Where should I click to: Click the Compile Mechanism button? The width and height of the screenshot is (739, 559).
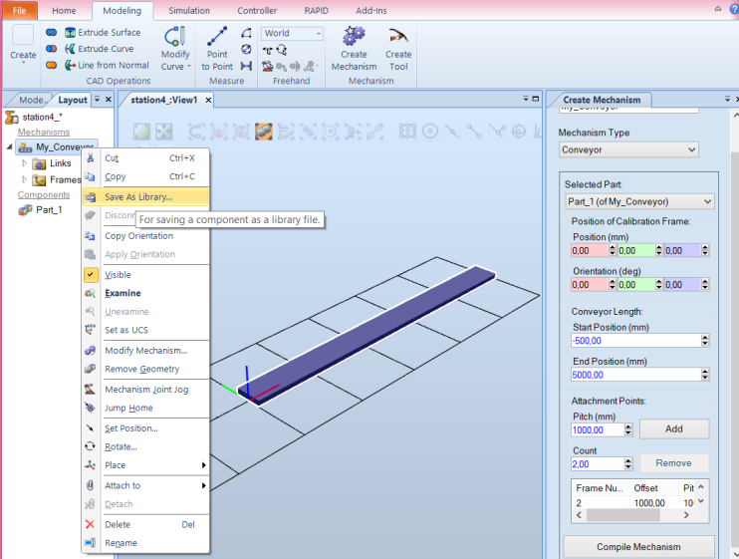[638, 547]
